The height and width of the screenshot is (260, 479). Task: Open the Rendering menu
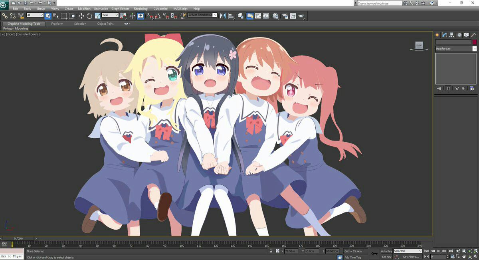pos(141,8)
